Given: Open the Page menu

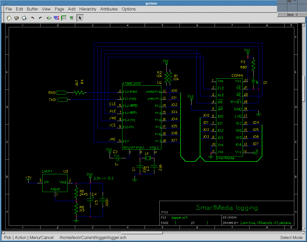Looking at the screenshot, I should click(x=59, y=9).
